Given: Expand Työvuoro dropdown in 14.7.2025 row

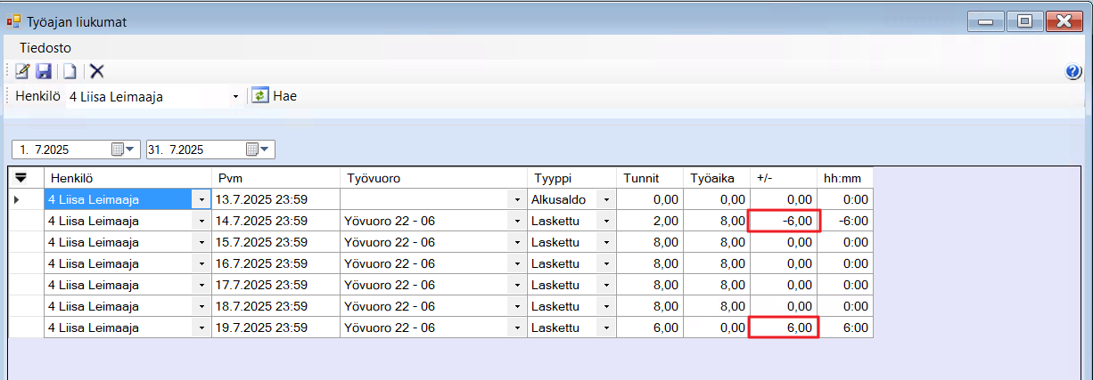Looking at the screenshot, I should click(517, 221).
